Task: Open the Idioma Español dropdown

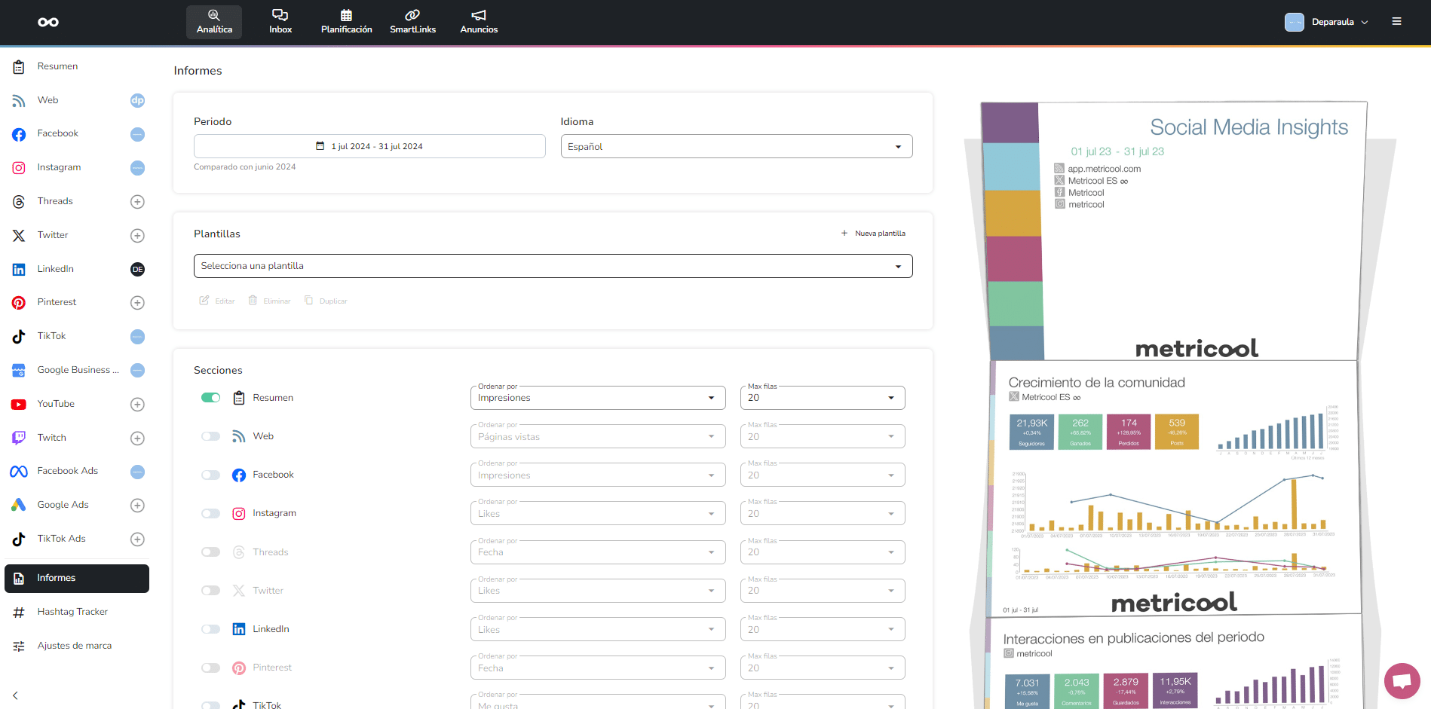Action: pyautogui.click(x=737, y=146)
